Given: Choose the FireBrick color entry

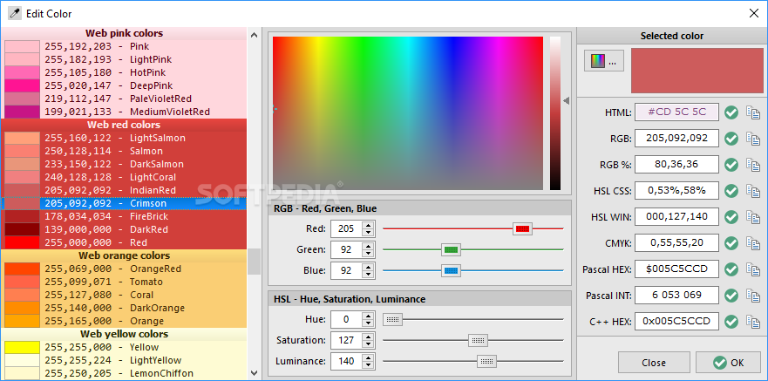Looking at the screenshot, I should 124,216.
